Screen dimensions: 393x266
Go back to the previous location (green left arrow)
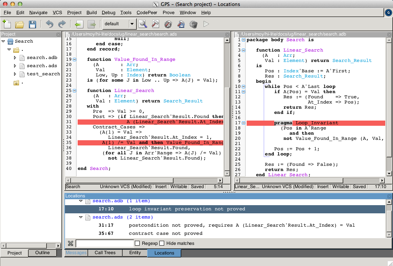pos(79,24)
